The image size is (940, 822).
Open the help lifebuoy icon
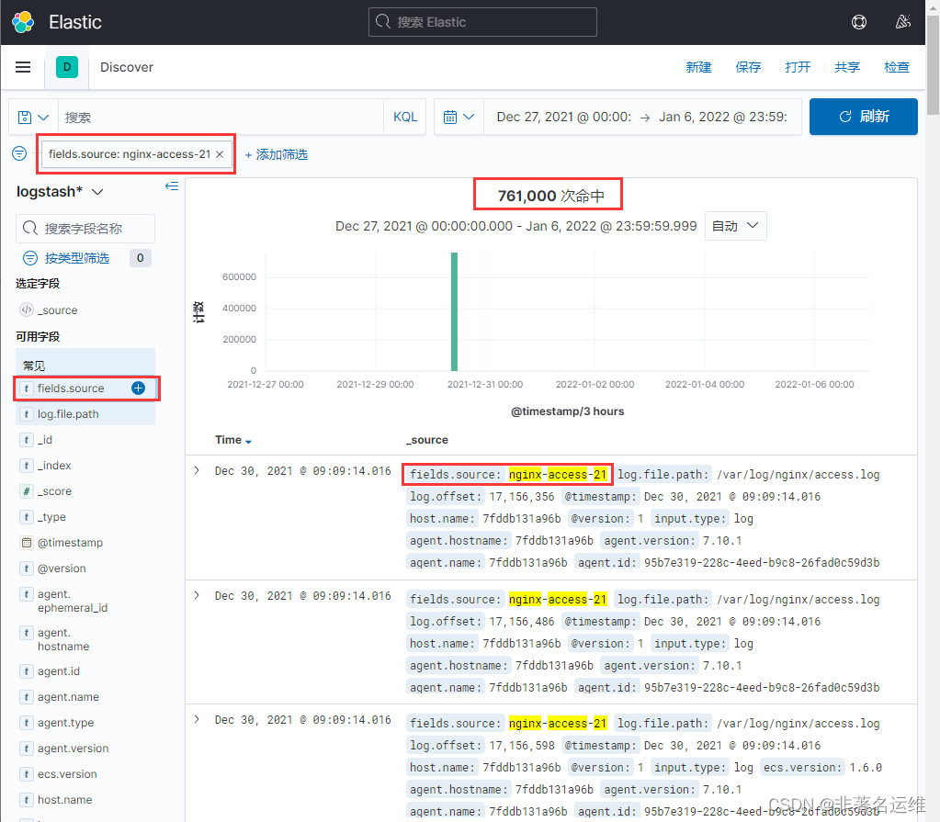[x=858, y=22]
